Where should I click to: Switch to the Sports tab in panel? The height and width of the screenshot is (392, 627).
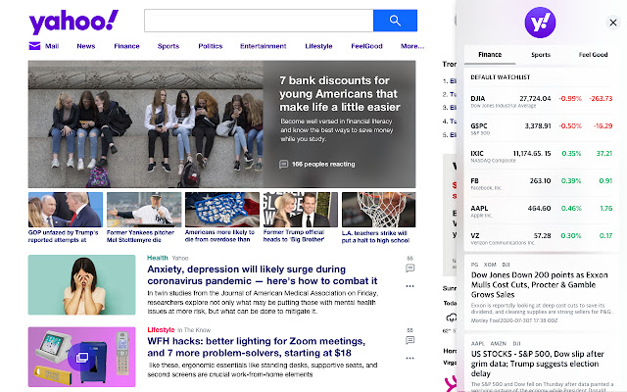click(541, 55)
